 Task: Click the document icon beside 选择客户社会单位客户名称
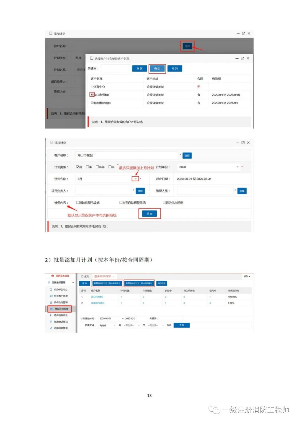coord(92,58)
